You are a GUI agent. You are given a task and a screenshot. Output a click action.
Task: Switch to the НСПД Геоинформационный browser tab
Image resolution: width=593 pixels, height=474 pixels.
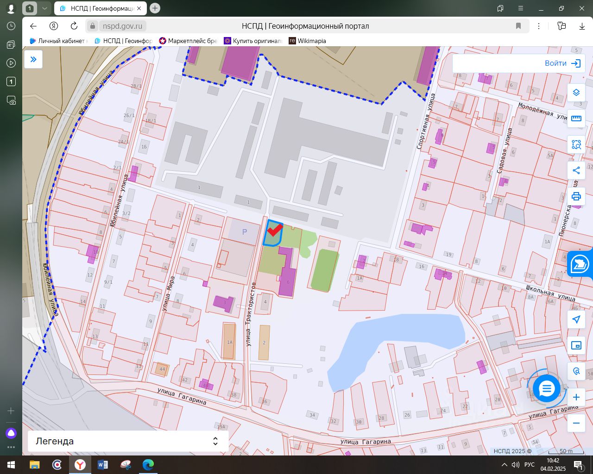click(101, 8)
